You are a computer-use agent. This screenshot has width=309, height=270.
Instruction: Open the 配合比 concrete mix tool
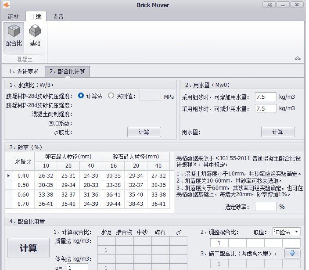pos(14,37)
